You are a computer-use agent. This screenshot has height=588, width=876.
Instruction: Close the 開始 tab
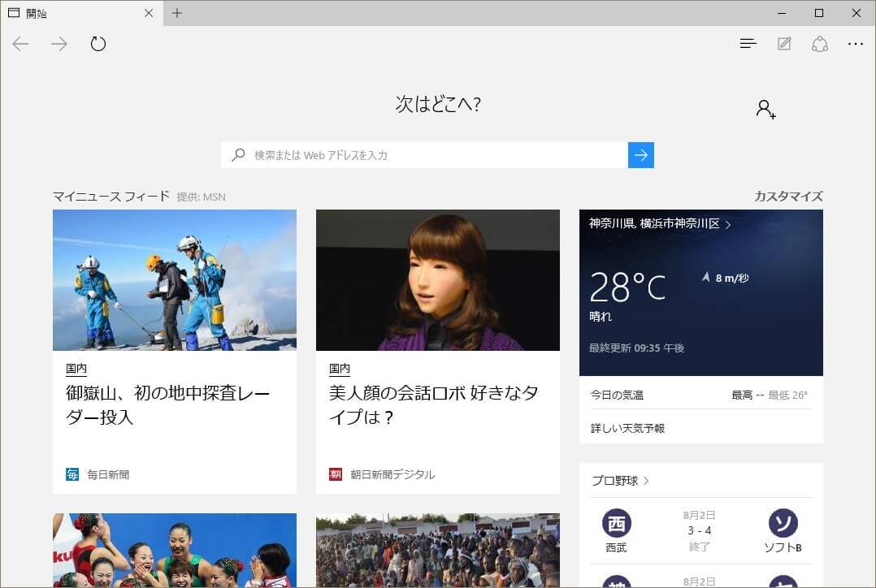[x=149, y=13]
